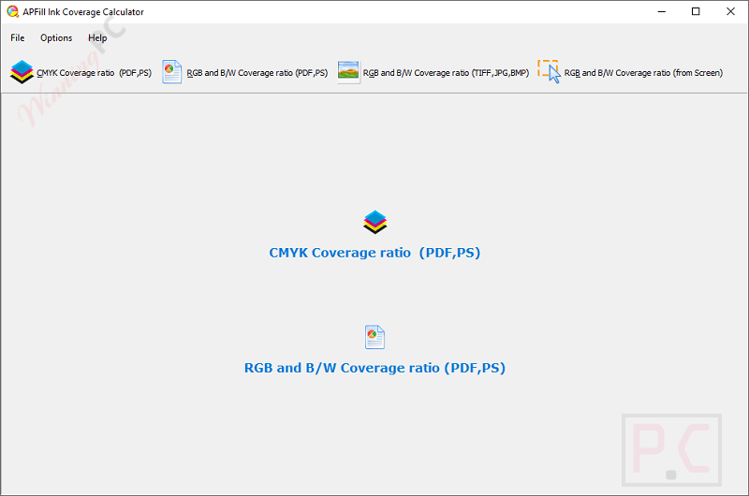The width and height of the screenshot is (749, 496).
Task: Open the Help menu
Action: [x=97, y=37]
